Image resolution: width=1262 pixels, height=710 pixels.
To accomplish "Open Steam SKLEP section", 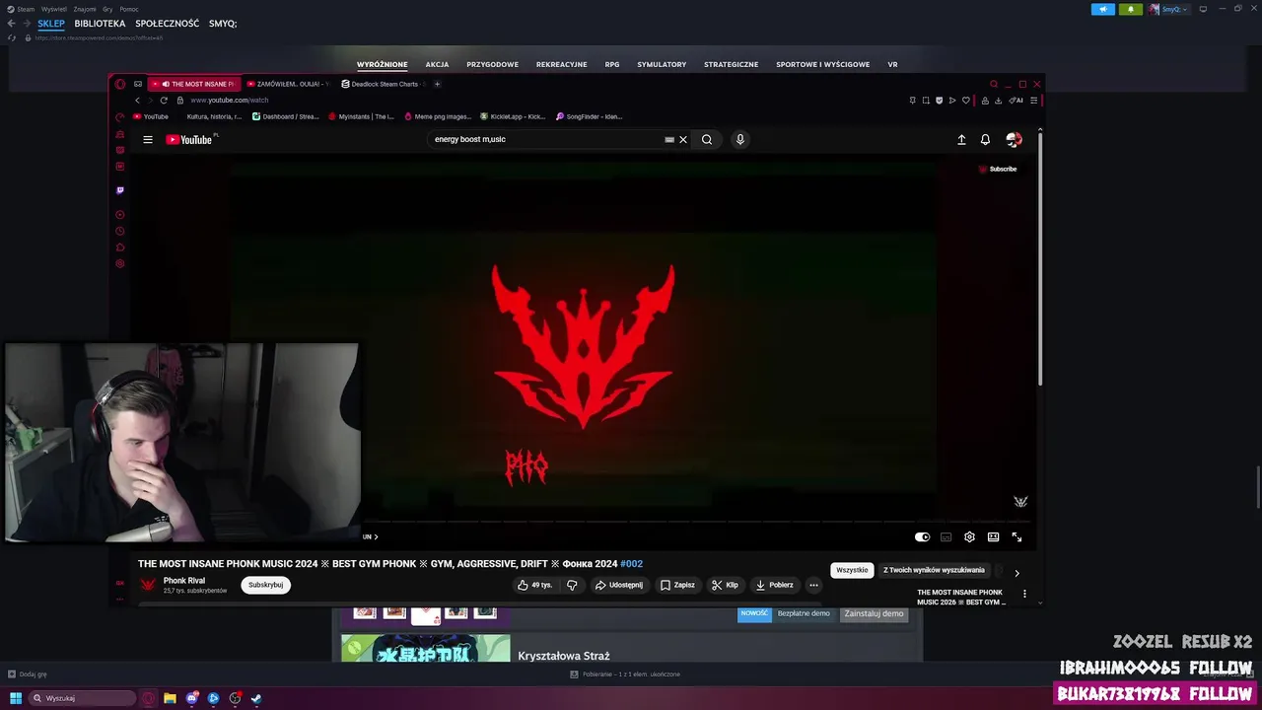I will 51,24.
